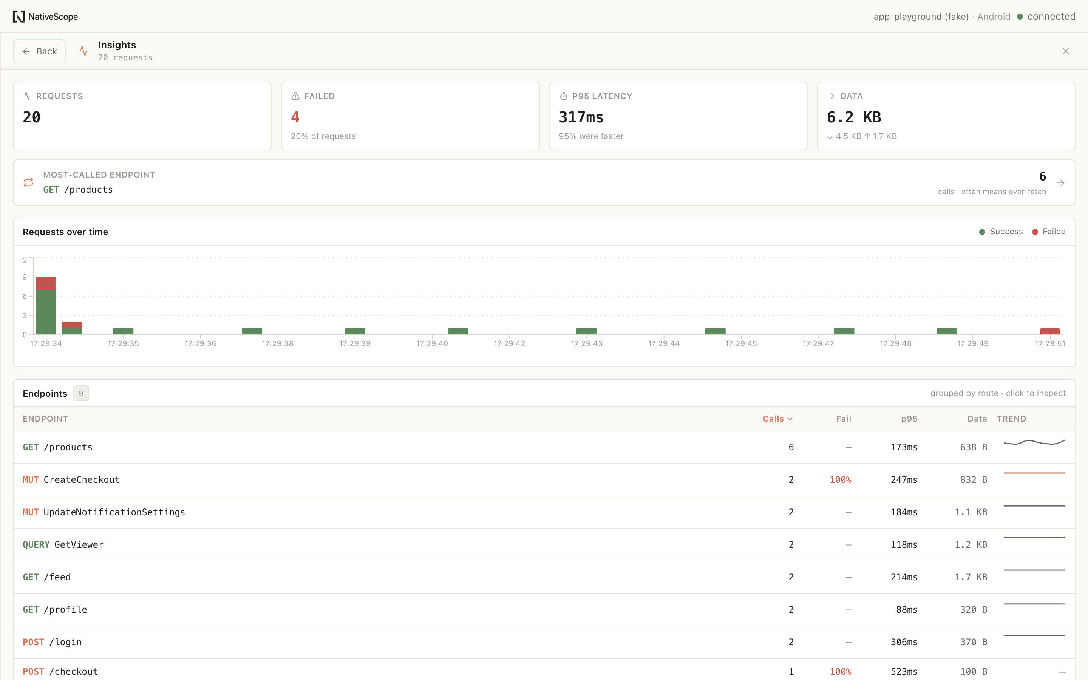The width and height of the screenshot is (1088, 680).
Task: Click the P95 Latency stopwatch icon
Action: pos(563,96)
